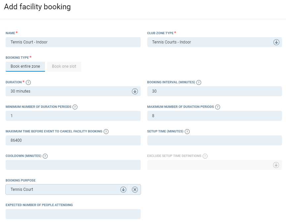
Task: Click the Cooldown minutes input field
Action: tap(73, 165)
